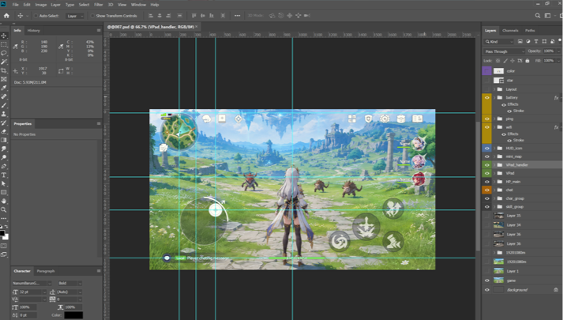Click the lock all padlock icon

pos(527,61)
